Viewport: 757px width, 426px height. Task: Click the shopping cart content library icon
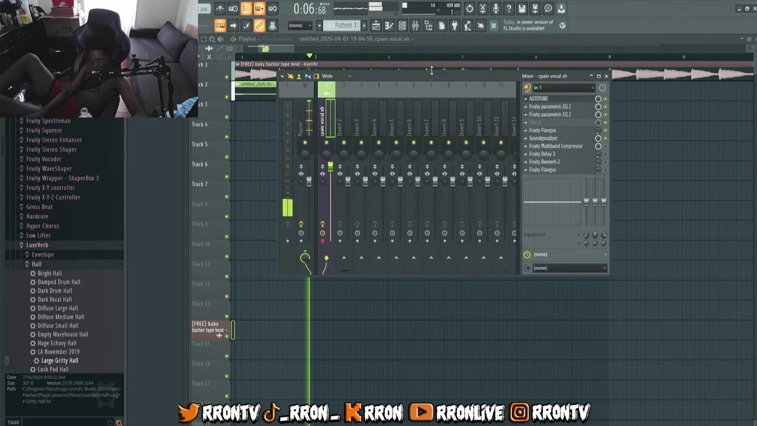[x=493, y=25]
